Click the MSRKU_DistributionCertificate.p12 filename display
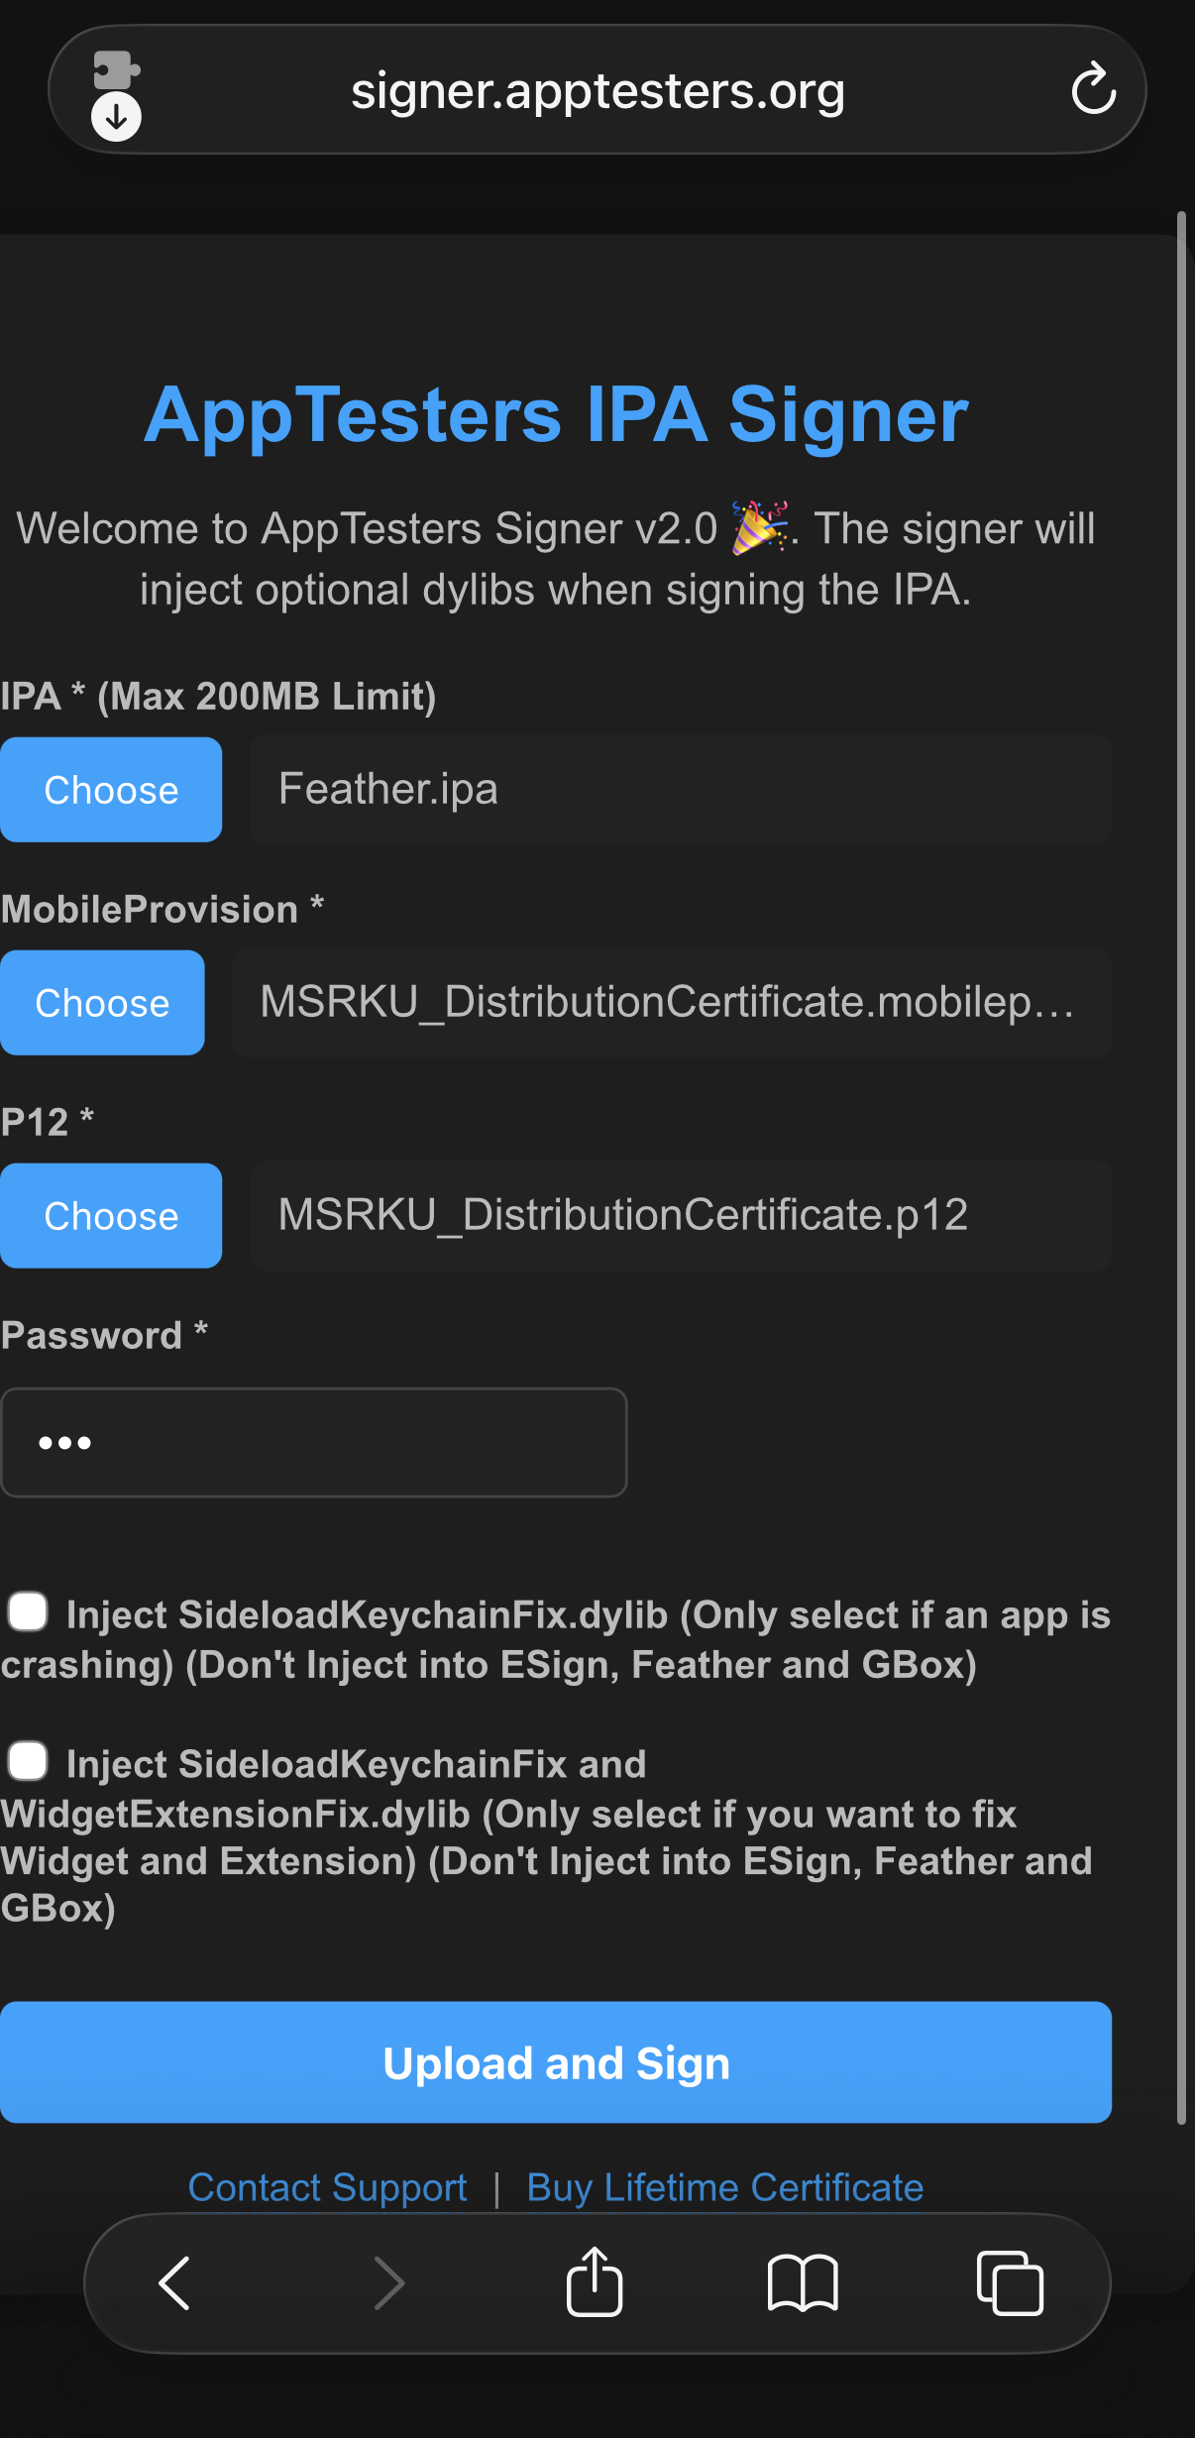1195x2438 pixels. coord(683,1215)
